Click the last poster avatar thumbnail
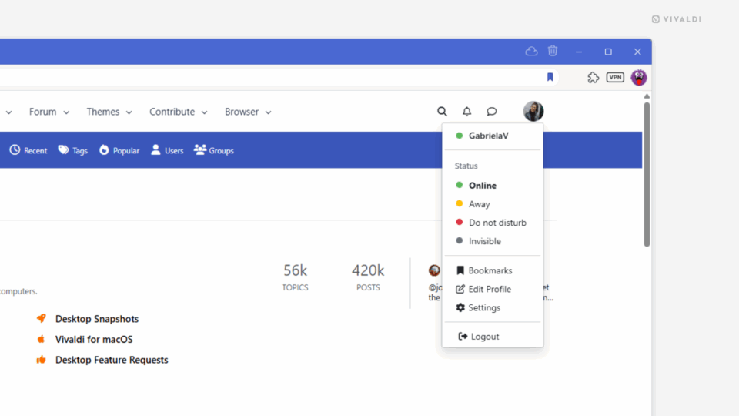739x416 pixels. tap(434, 270)
